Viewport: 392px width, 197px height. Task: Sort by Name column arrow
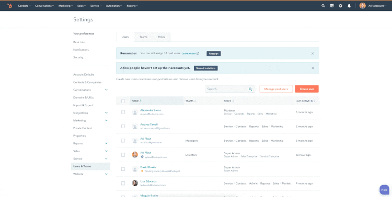point(141,101)
